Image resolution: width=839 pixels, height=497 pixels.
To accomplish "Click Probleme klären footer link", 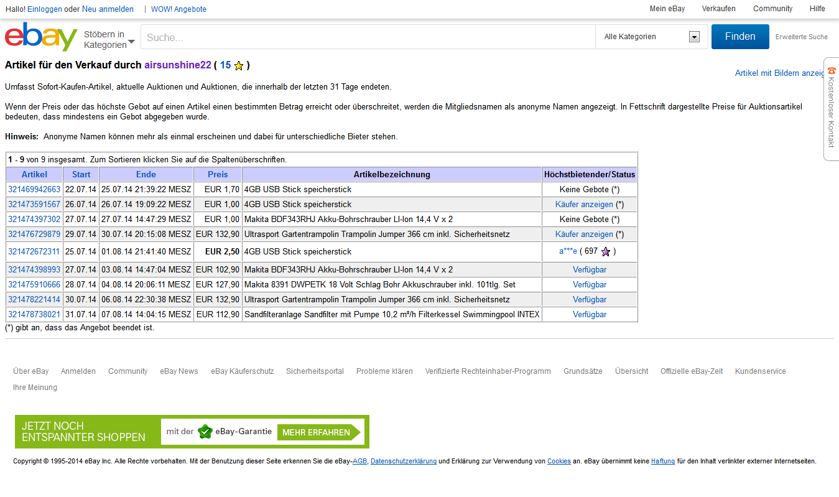I will [384, 371].
